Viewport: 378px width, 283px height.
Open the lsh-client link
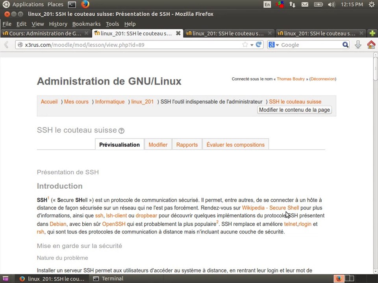tap(117, 215)
